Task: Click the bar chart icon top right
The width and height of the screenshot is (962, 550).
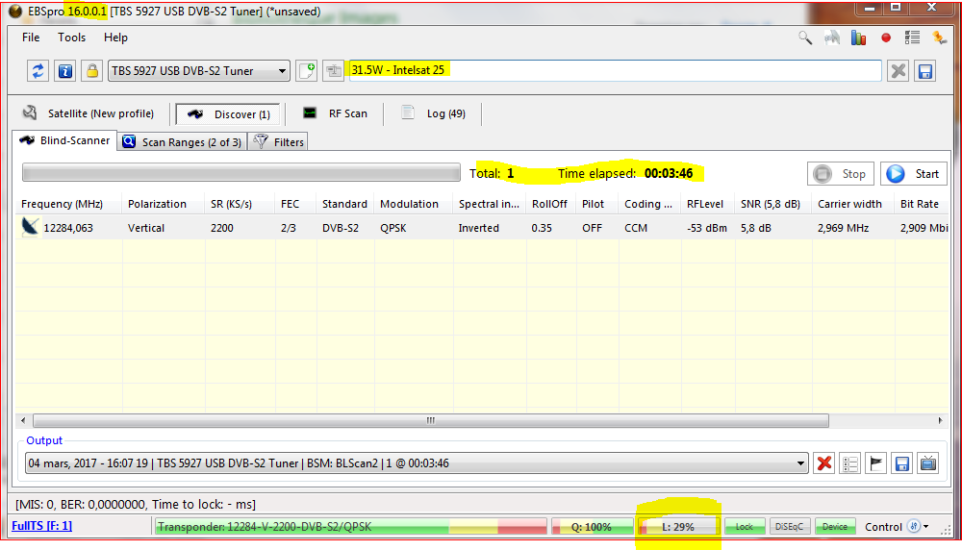Action: (x=858, y=38)
